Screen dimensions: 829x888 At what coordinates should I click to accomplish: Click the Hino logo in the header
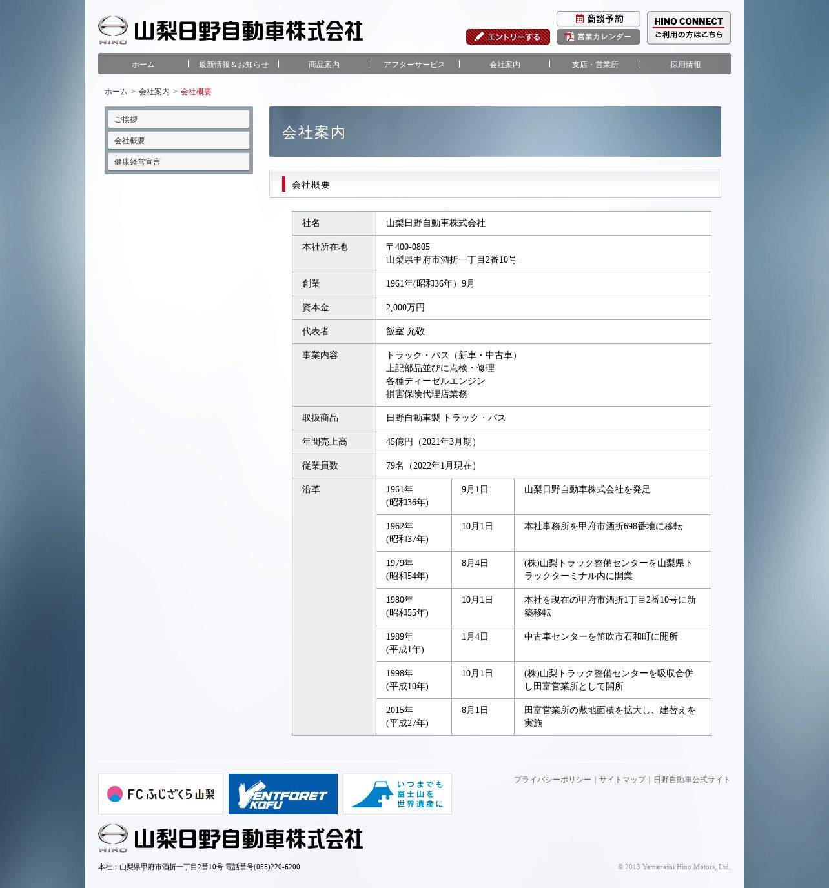coord(113,30)
